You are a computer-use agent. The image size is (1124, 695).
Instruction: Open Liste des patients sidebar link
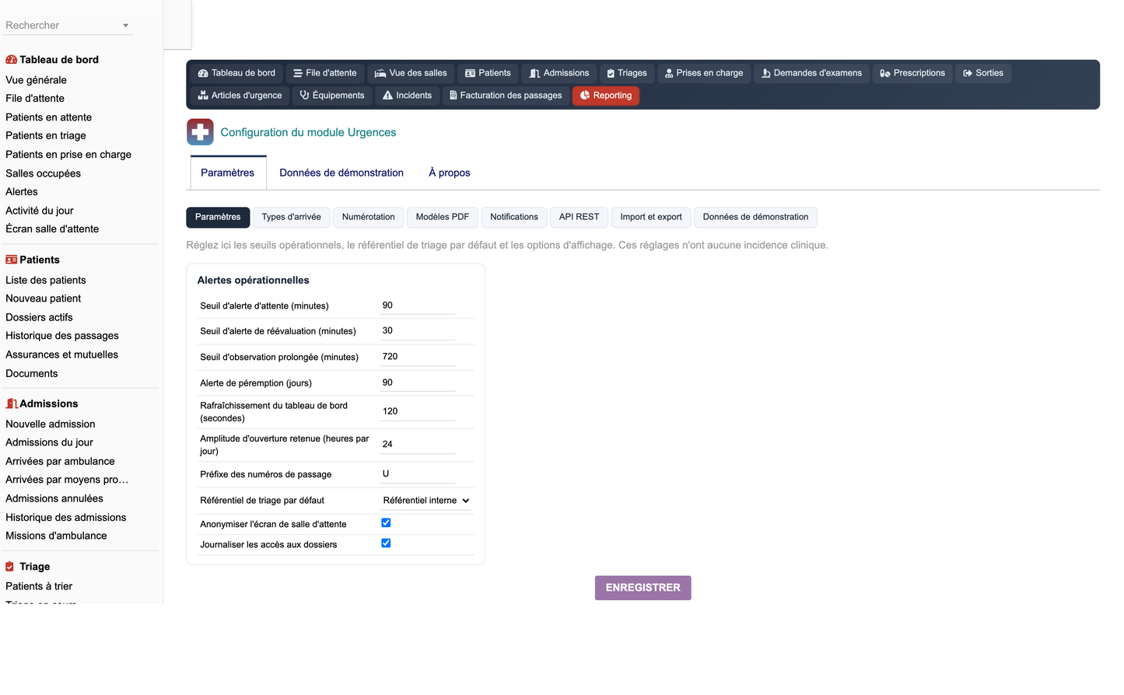[46, 280]
